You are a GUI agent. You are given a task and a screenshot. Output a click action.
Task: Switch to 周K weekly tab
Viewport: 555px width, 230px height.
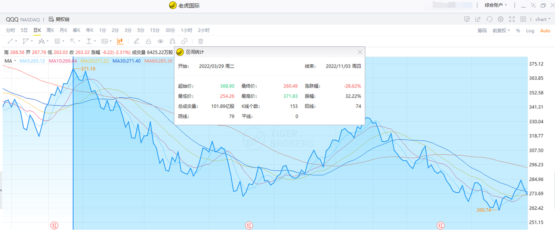click(x=50, y=30)
